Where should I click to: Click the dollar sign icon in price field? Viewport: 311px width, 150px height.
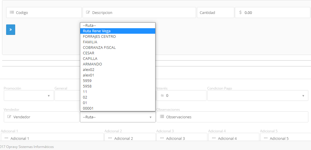[240, 12]
